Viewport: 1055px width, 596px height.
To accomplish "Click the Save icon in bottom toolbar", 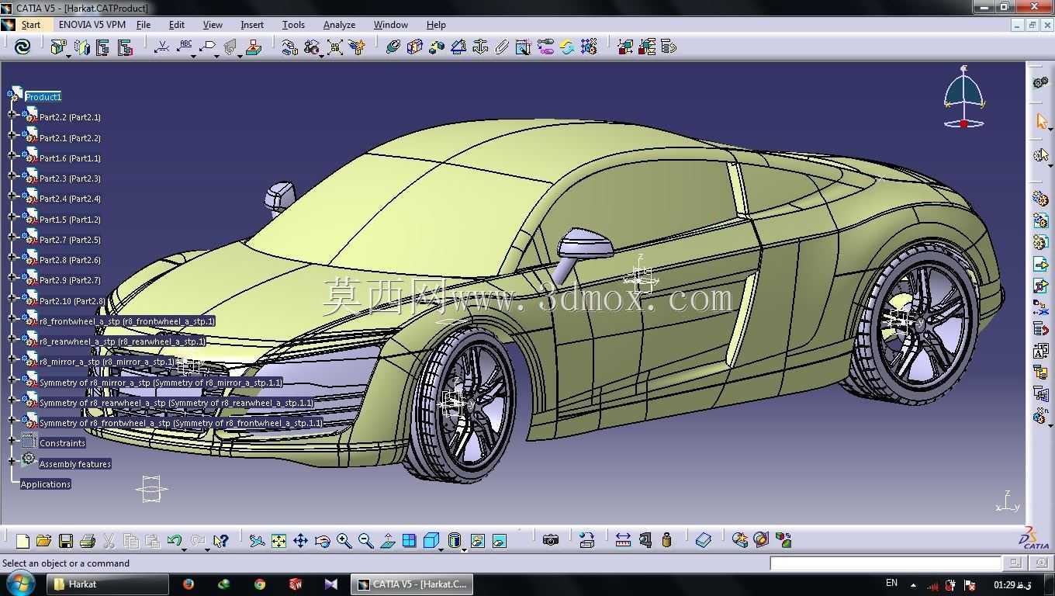I will (x=66, y=541).
